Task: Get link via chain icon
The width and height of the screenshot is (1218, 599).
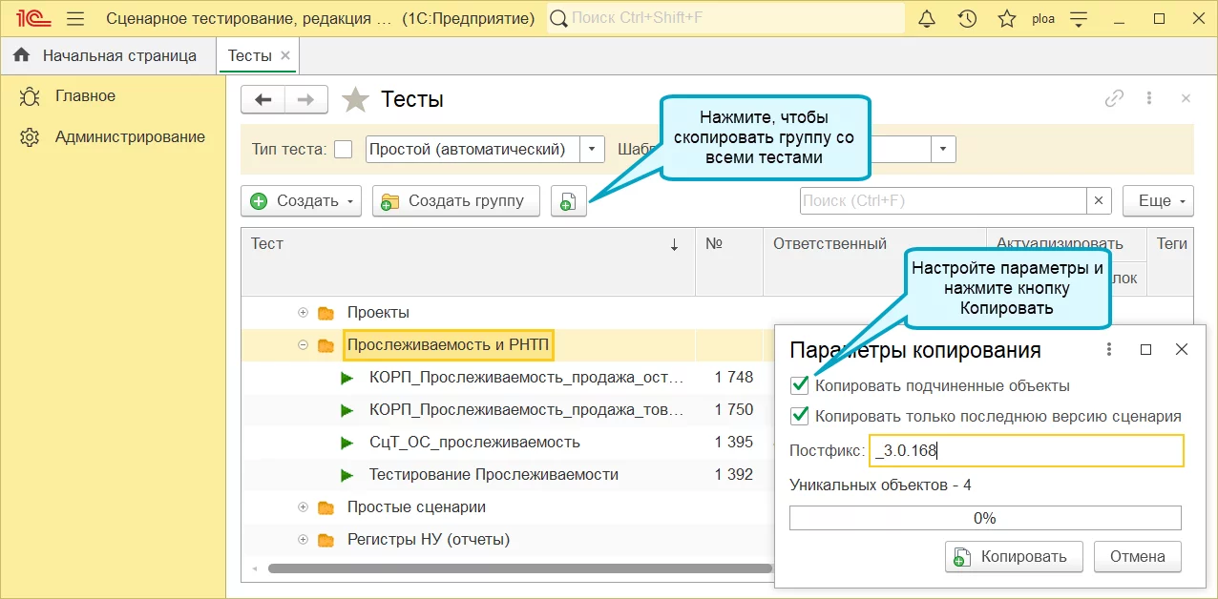Action: 1114,98
